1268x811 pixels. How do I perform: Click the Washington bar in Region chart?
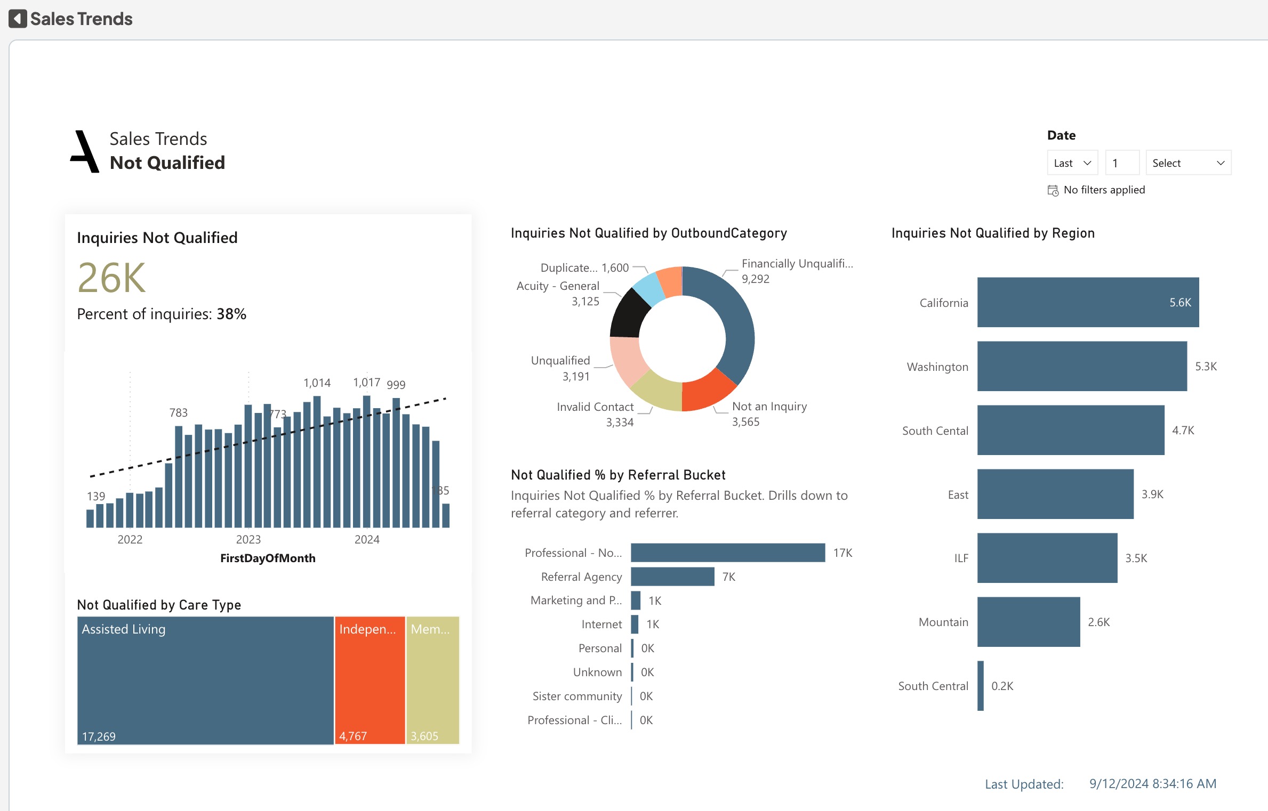pos(1081,366)
